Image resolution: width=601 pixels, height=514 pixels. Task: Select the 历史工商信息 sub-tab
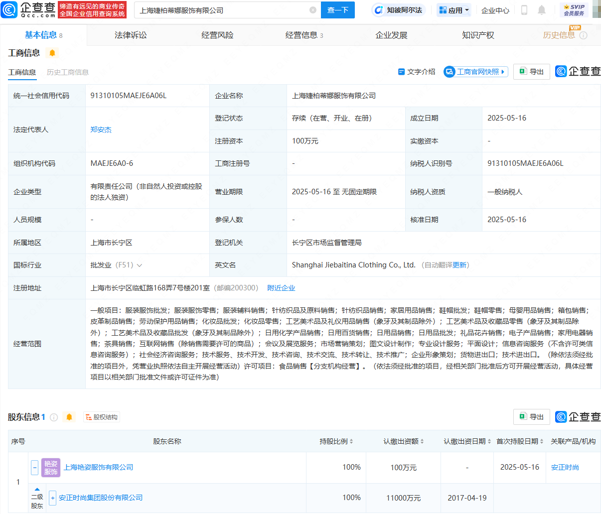[68, 72]
